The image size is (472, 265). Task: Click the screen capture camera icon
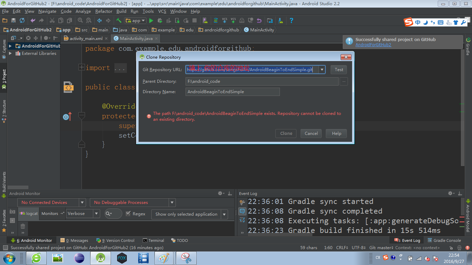click(x=12, y=212)
